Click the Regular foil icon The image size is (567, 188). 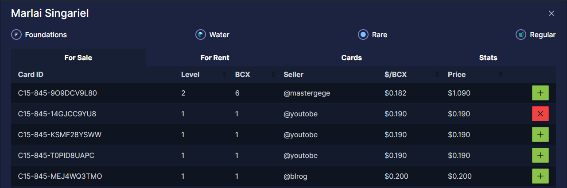click(x=521, y=35)
